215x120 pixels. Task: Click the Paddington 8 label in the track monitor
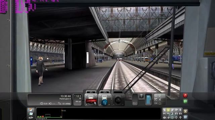tap(42, 119)
